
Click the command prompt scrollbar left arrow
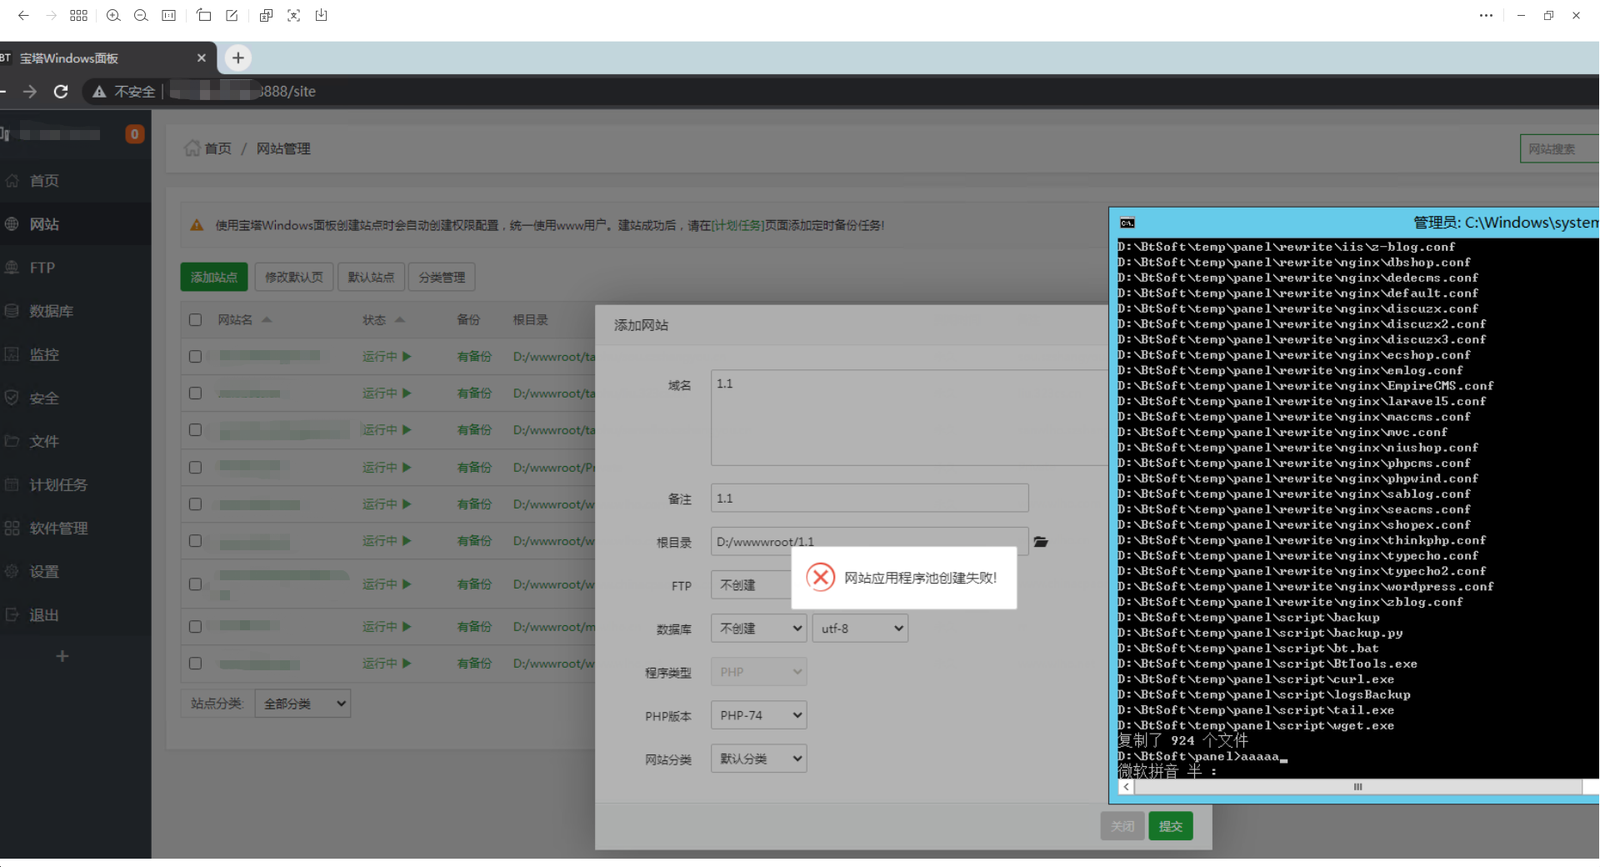pyautogui.click(x=1127, y=787)
